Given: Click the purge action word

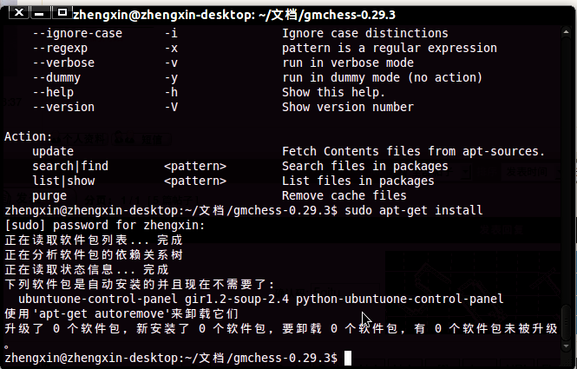Looking at the screenshot, I should pyautogui.click(x=49, y=196).
